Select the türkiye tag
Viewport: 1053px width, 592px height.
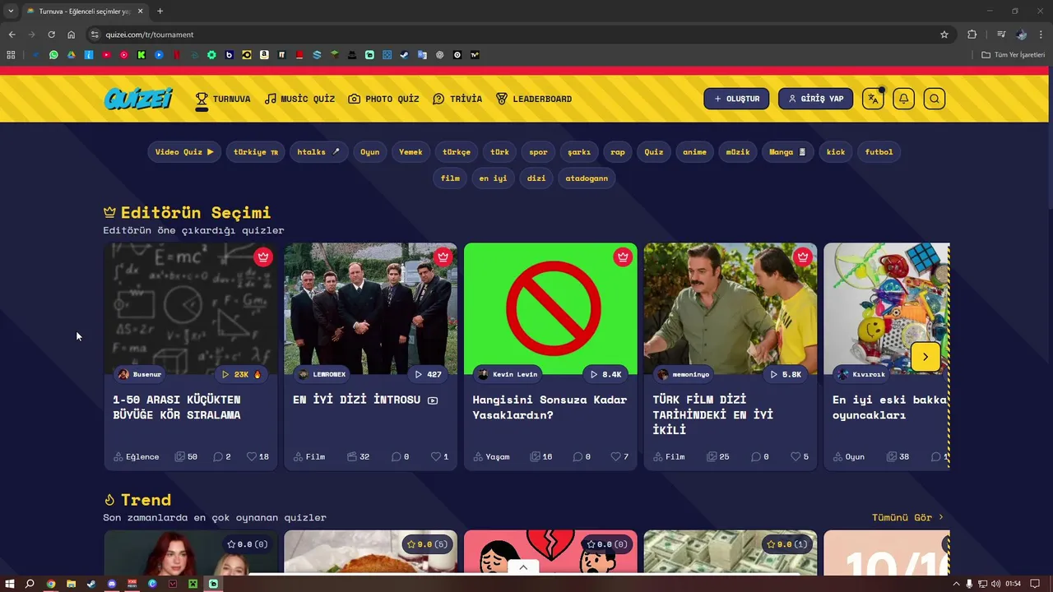point(256,151)
